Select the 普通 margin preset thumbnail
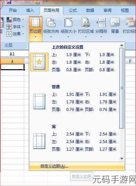136x186 pixels. coord(39,101)
